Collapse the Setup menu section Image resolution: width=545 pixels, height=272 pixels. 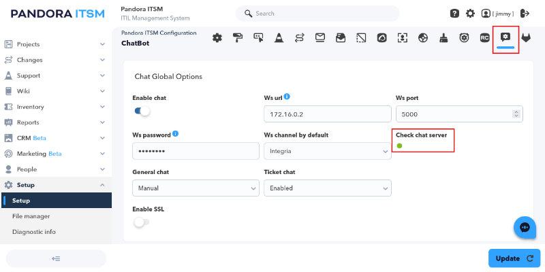click(x=56, y=185)
